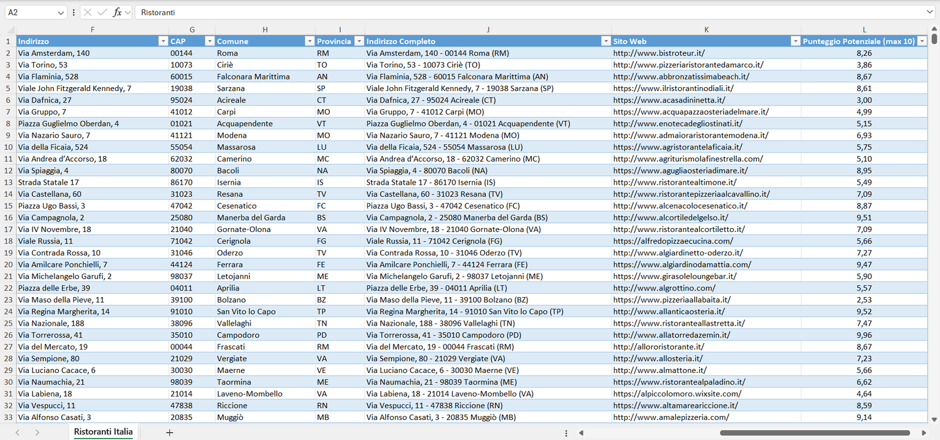Click the Cancel (X) icon in the formula bar

(87, 12)
